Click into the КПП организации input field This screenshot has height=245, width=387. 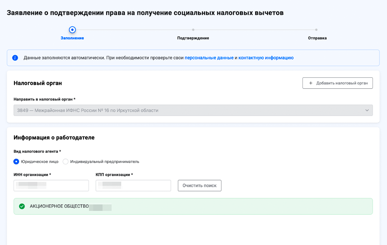tap(133, 186)
